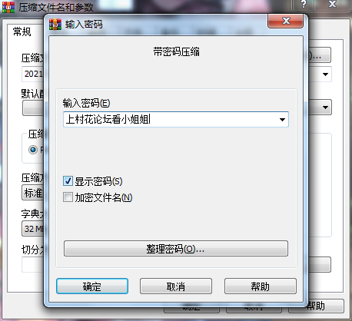Screen dimensions: 352x321
Task: Expand the profile dropdown on the right
Action: click(x=325, y=108)
